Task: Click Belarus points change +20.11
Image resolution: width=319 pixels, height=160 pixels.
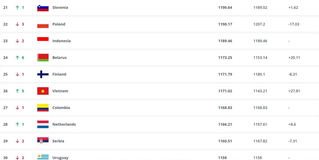Action: pos(294,57)
